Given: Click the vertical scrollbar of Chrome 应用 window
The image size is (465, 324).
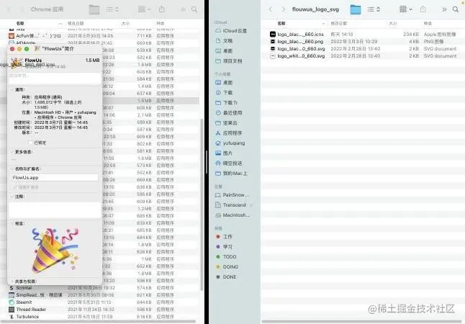Looking at the screenshot, I should [x=202, y=204].
